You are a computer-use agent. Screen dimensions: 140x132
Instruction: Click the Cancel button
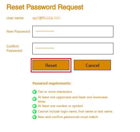point(92,65)
